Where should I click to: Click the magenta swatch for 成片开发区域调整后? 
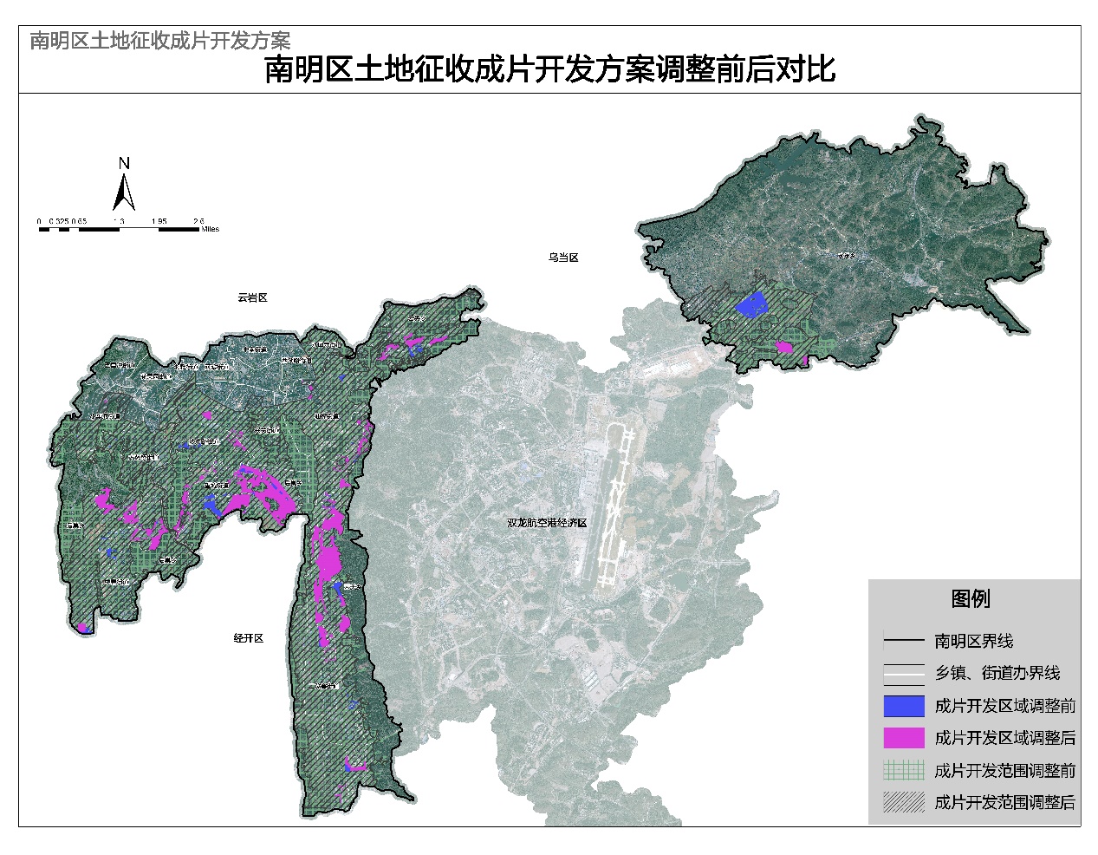(x=904, y=738)
